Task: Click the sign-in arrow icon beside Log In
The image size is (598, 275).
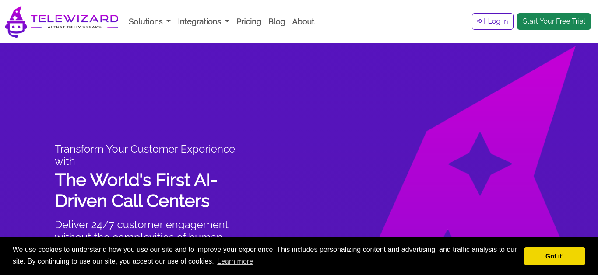Action: pos(481,21)
